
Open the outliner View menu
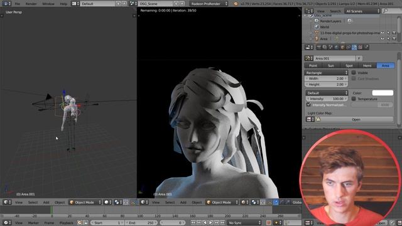coord(320,11)
